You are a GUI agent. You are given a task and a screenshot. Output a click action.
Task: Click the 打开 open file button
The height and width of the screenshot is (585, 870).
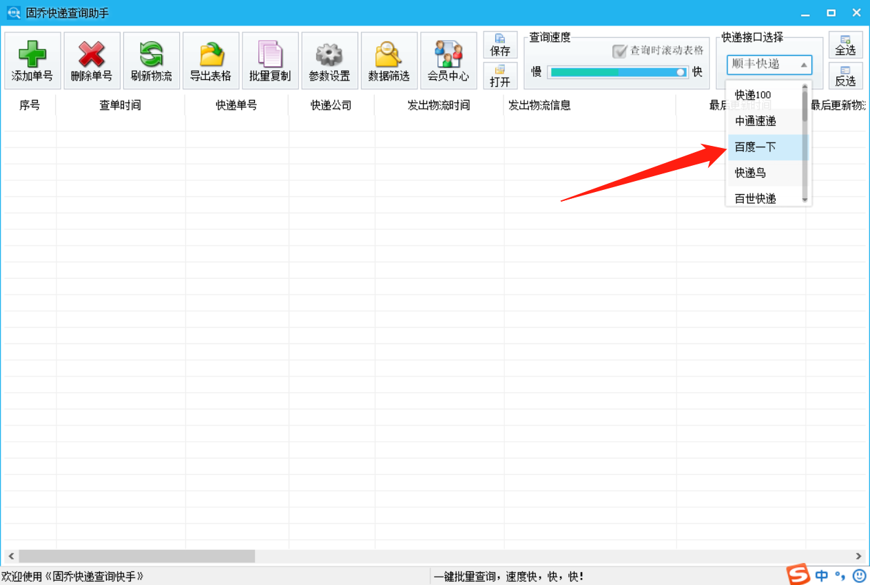tap(500, 76)
